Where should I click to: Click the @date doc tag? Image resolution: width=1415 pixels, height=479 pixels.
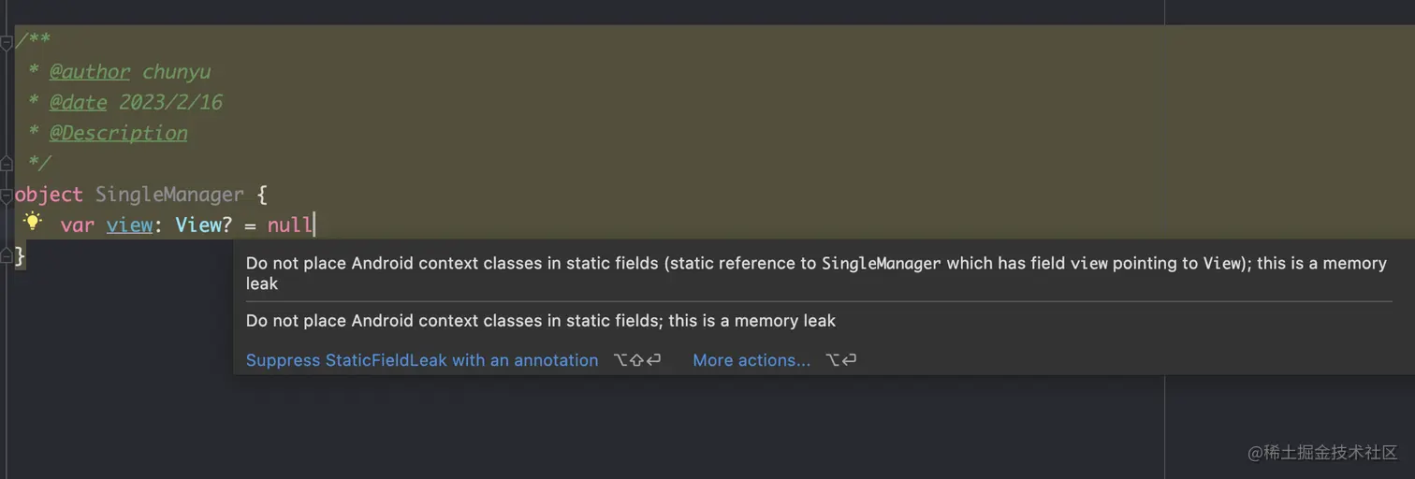pos(78,102)
